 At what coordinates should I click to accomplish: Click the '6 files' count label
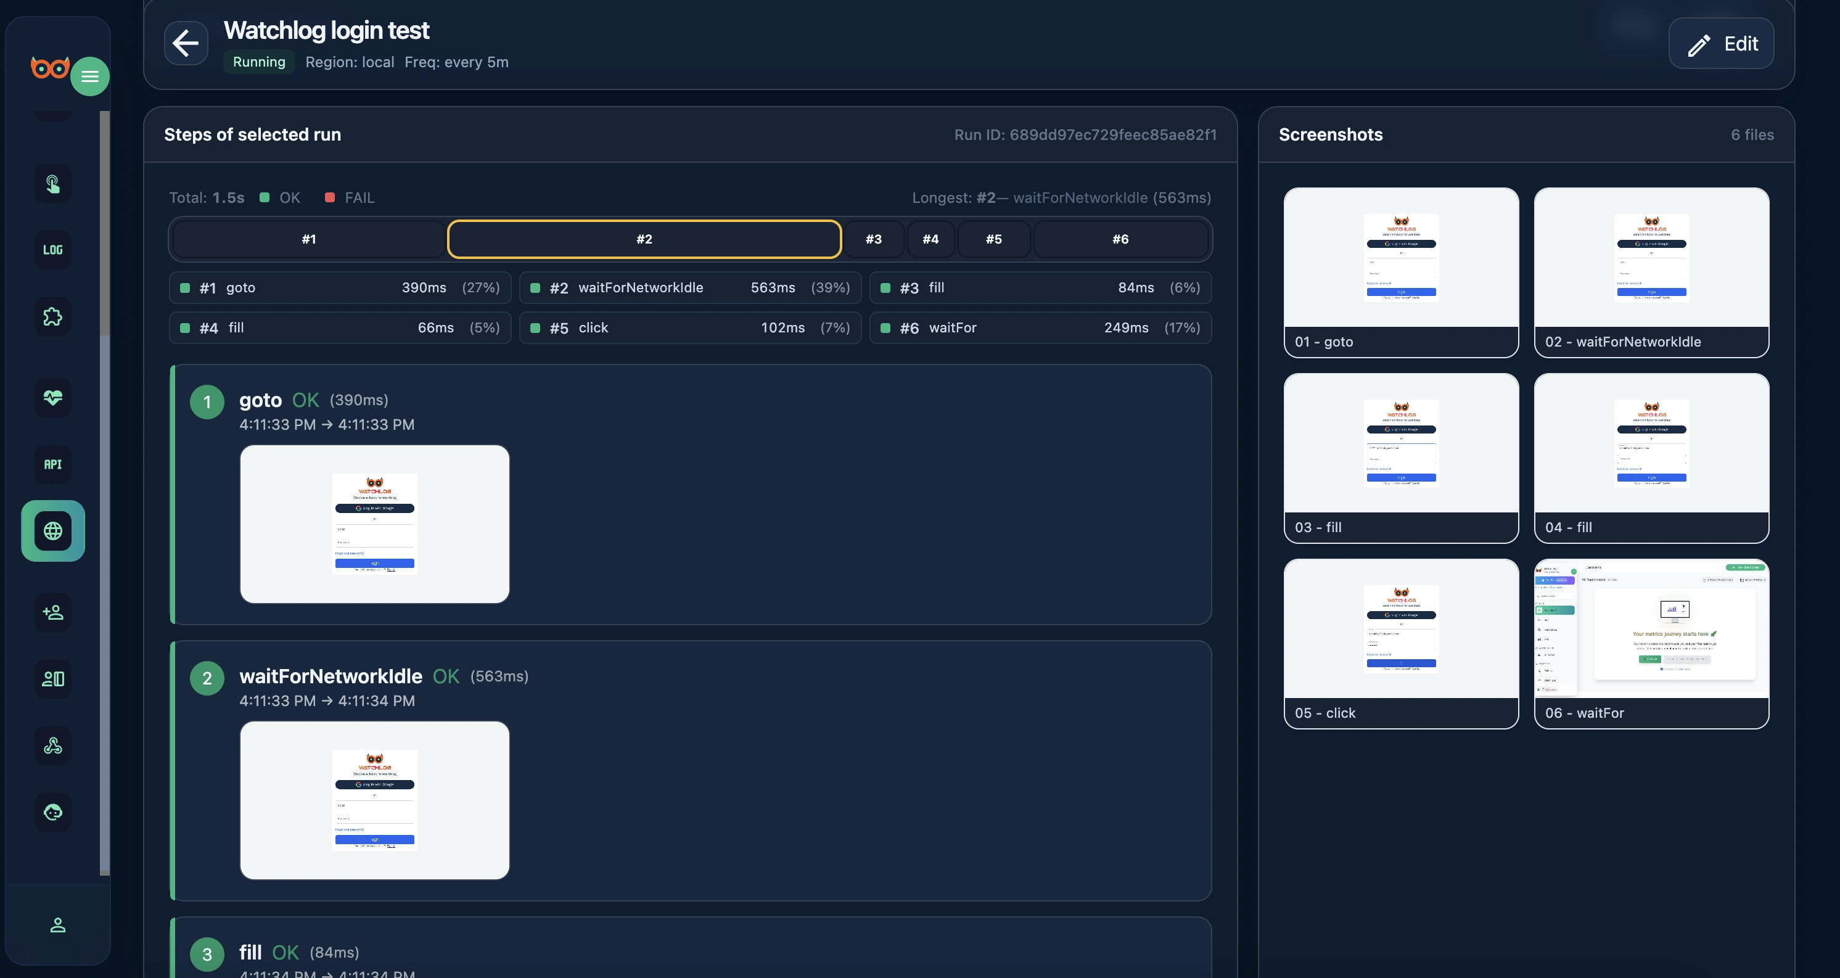click(x=1752, y=134)
